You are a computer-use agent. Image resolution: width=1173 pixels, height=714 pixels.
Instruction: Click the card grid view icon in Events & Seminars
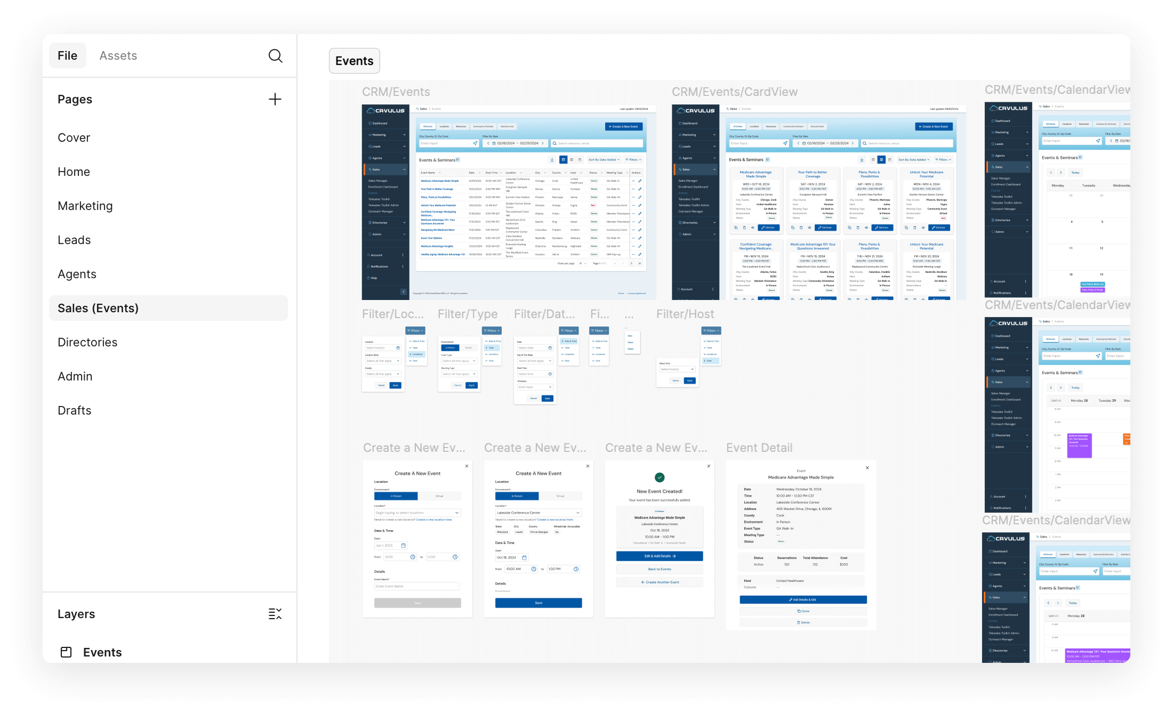click(x=572, y=159)
